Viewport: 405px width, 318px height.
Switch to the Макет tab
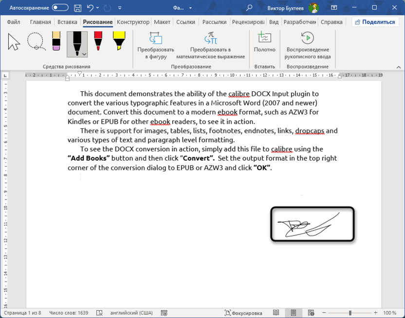[162, 22]
